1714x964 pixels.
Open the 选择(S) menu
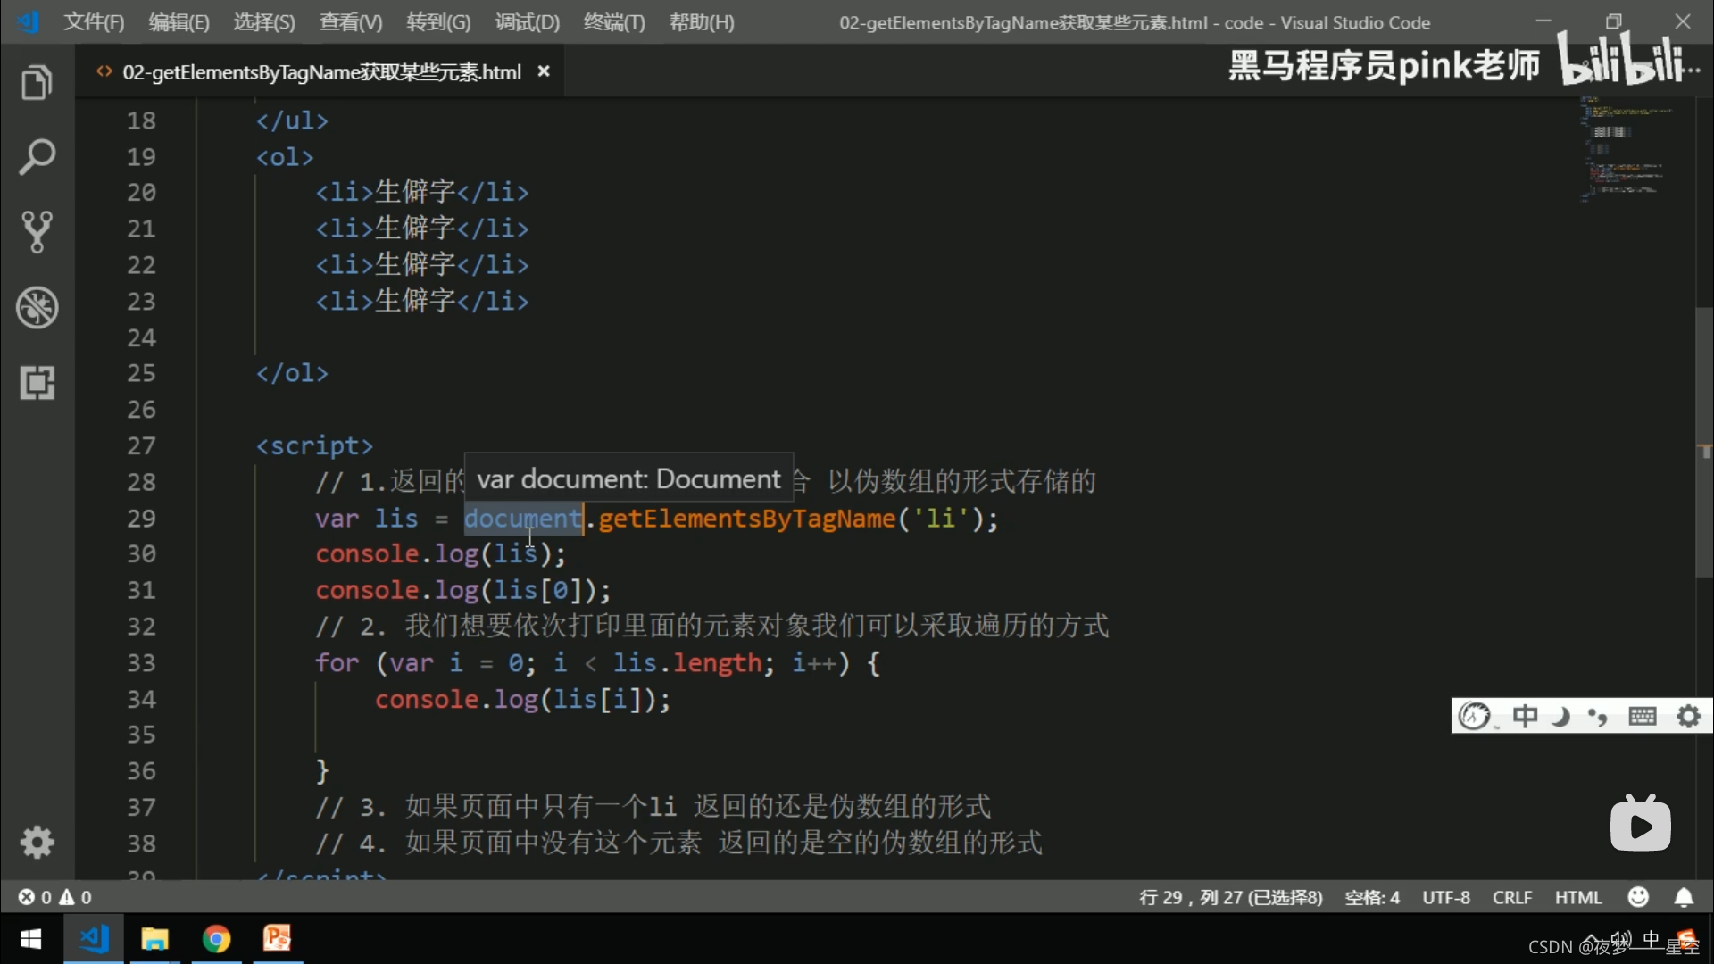[x=264, y=22]
